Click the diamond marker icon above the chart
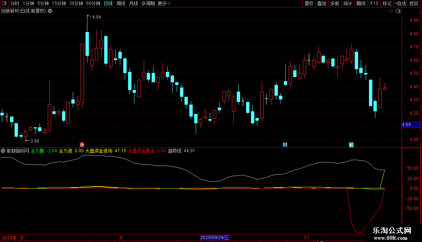The height and width of the screenshot is (242, 422). [x=391, y=11]
